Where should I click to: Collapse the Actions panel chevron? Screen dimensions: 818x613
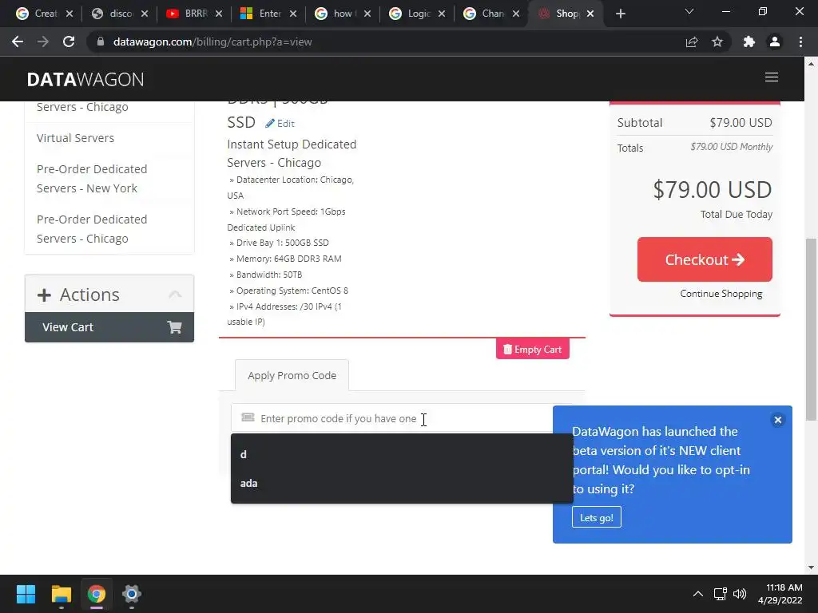pyautogui.click(x=175, y=295)
